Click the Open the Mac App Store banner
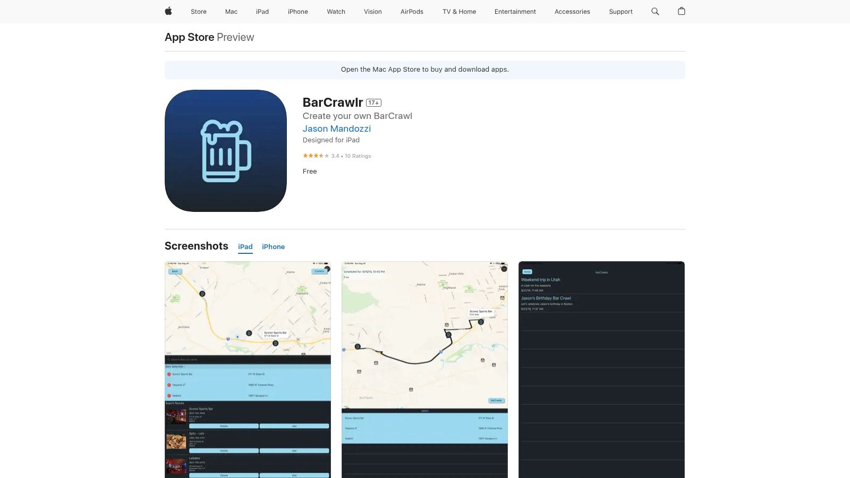850x478 pixels. coord(425,70)
